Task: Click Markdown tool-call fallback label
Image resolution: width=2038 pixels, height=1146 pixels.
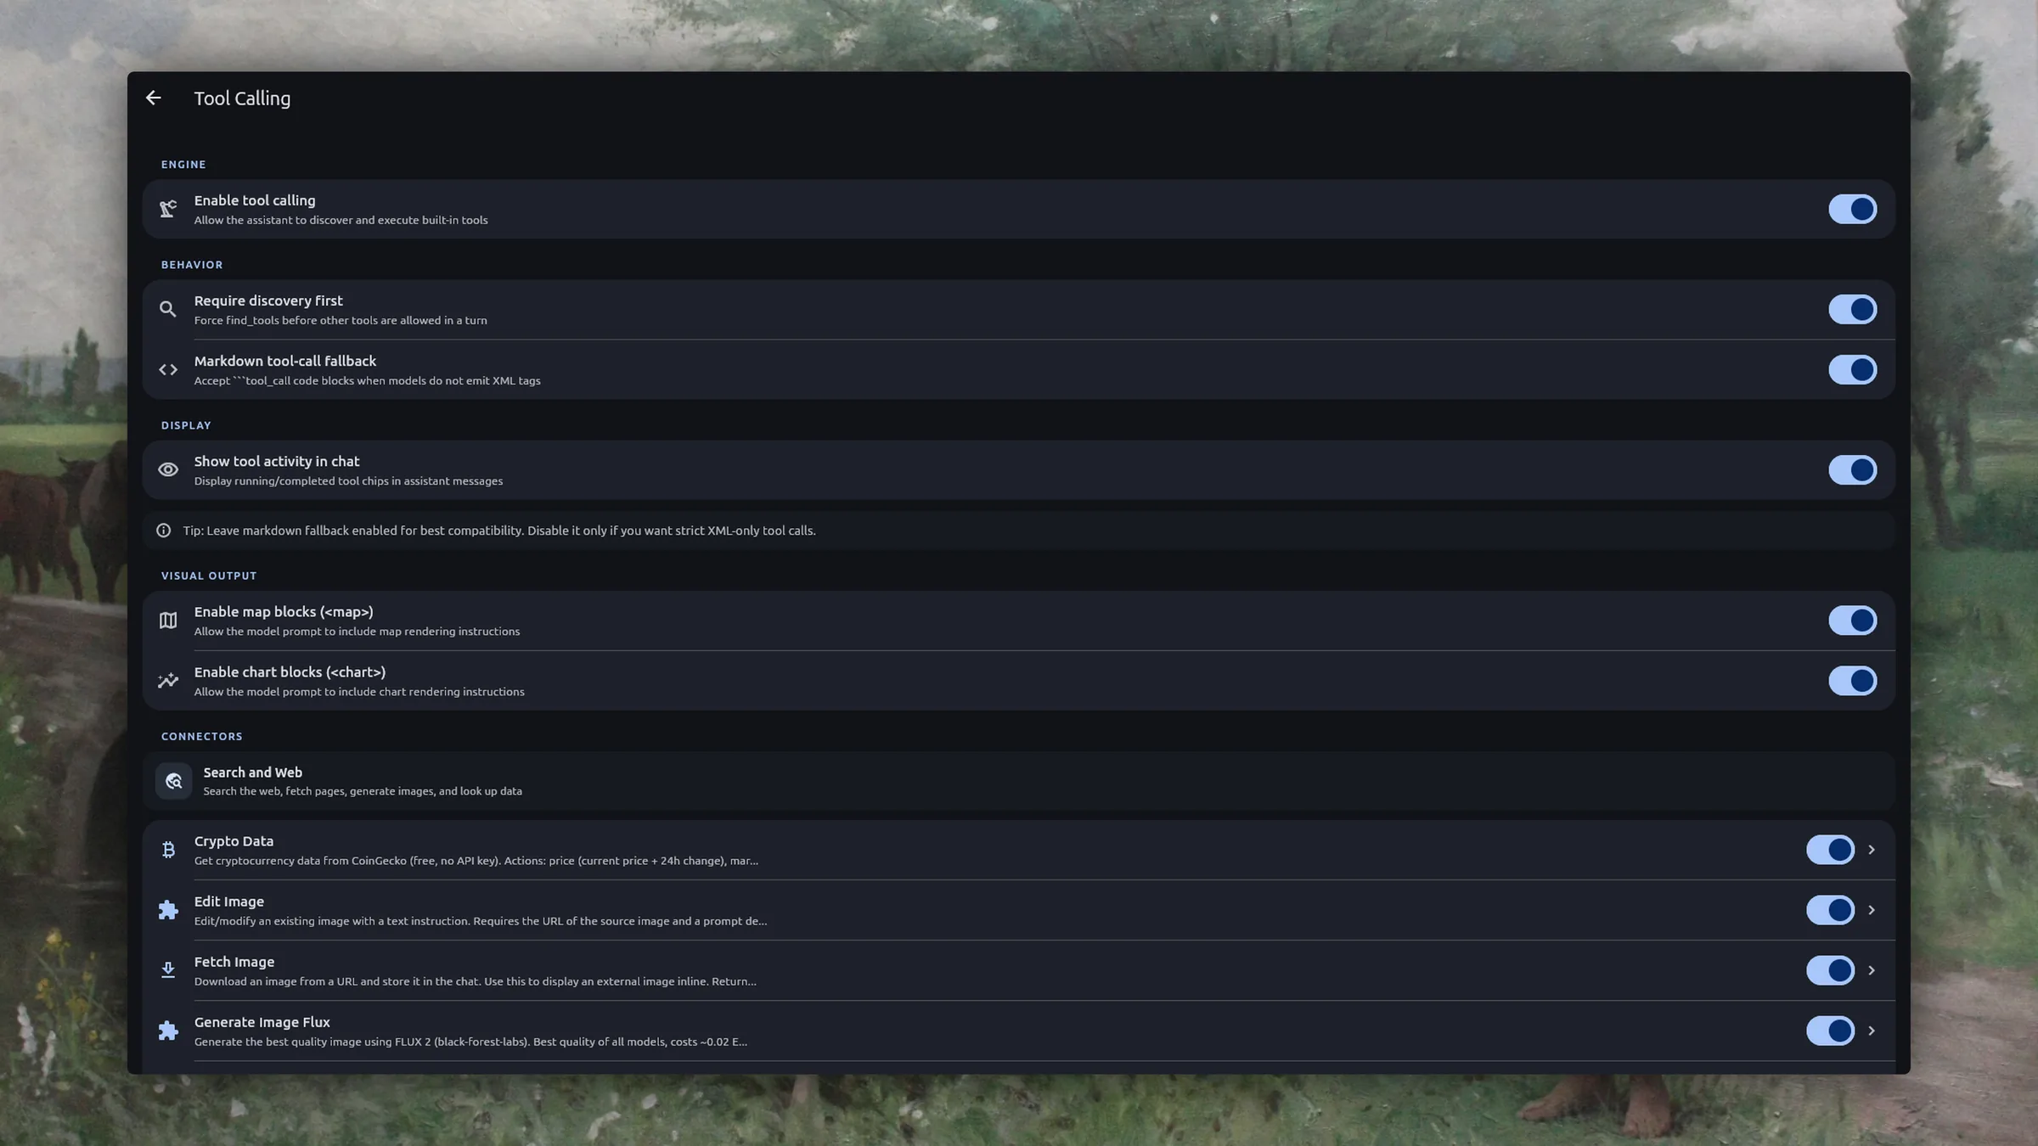Action: 285,361
